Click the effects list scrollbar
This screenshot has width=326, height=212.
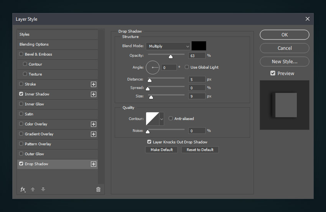coord(101,107)
